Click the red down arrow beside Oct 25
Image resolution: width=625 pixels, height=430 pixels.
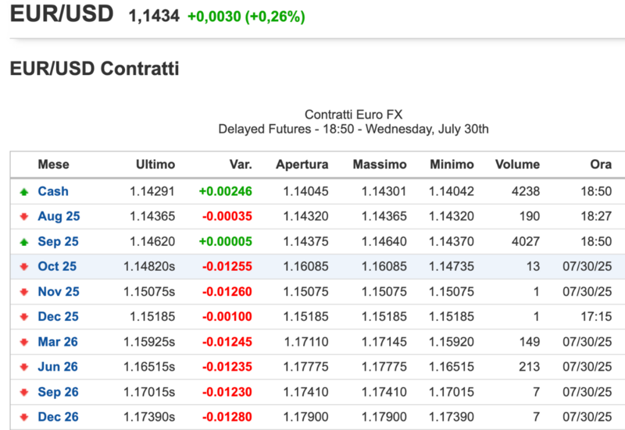click(x=24, y=267)
